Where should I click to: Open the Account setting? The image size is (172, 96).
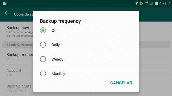click(x=18, y=72)
